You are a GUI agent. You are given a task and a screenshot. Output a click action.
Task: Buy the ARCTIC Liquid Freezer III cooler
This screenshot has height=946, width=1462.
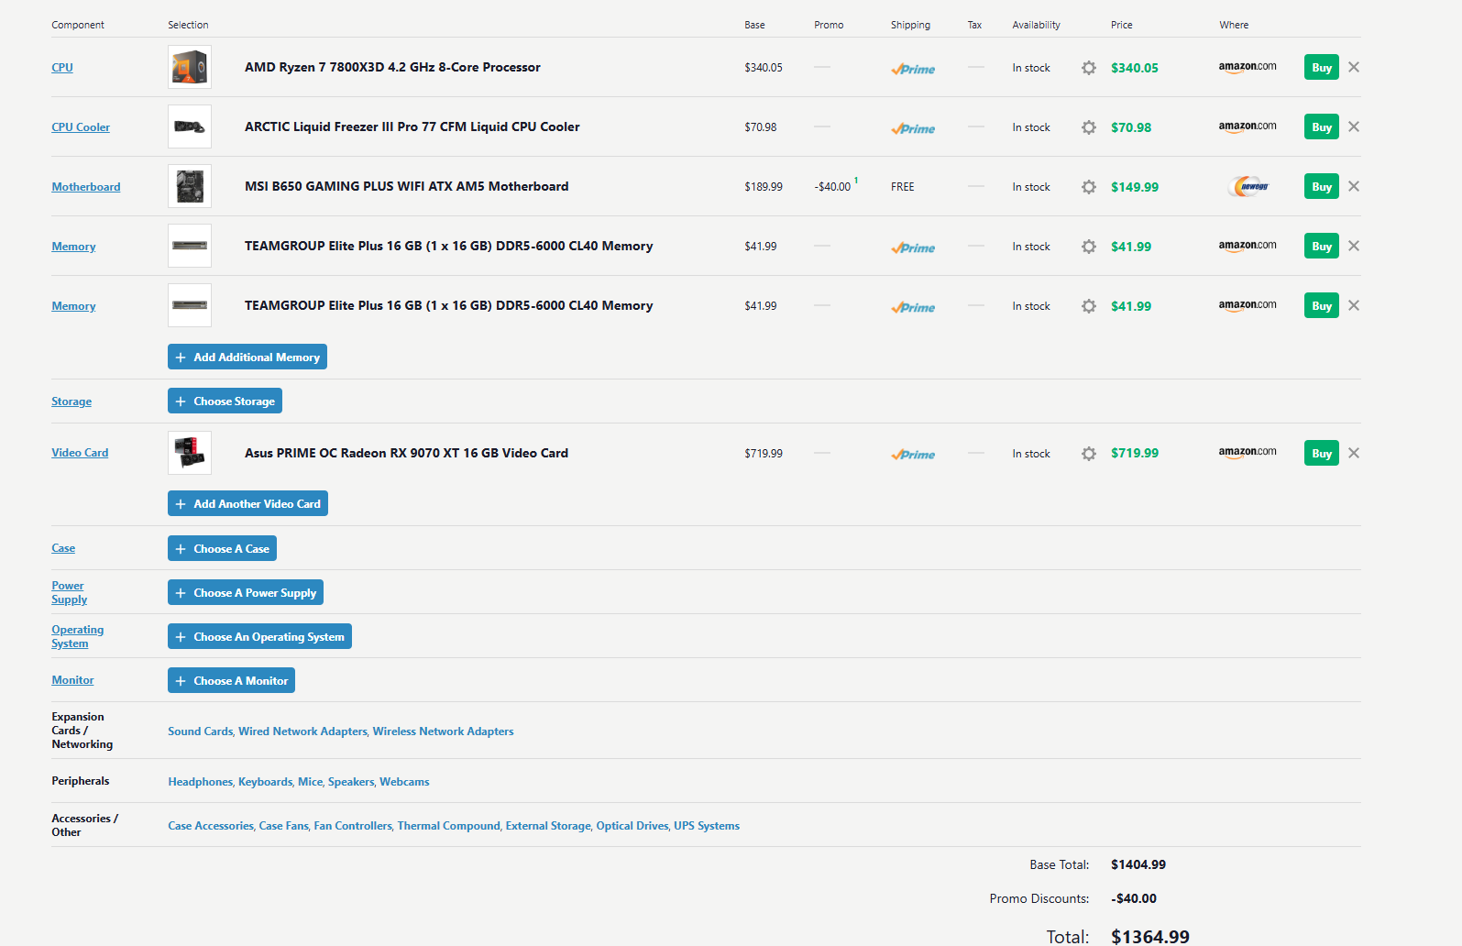coord(1321,126)
